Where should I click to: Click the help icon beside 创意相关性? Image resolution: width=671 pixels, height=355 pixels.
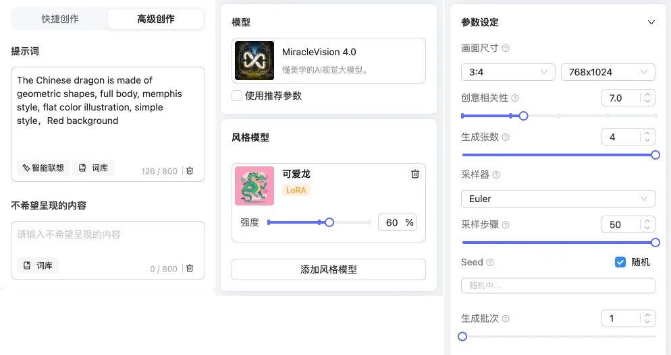coord(515,98)
